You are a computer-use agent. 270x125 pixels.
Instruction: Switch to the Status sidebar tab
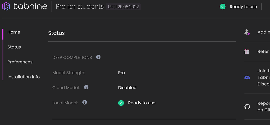pyautogui.click(x=14, y=47)
